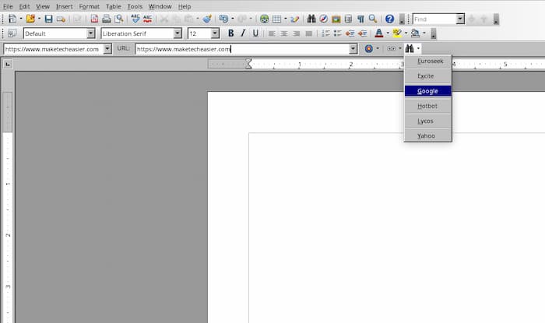Click the Export as PDF icon
The height and width of the screenshot is (323, 545).
(x=94, y=19)
